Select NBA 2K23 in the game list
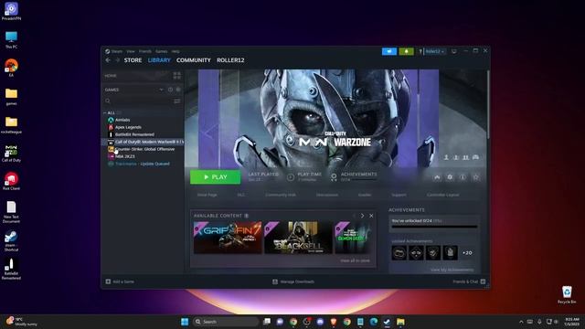The height and width of the screenshot is (329, 585). [124, 156]
